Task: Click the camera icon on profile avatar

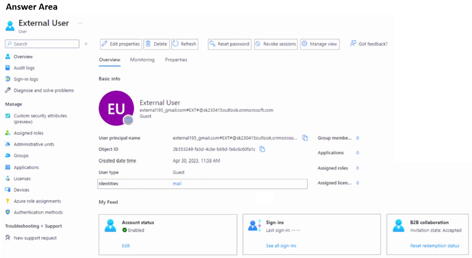Action: [128, 120]
